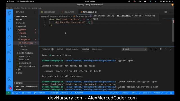Change indentation via Spaces: 4

pos(125,93)
